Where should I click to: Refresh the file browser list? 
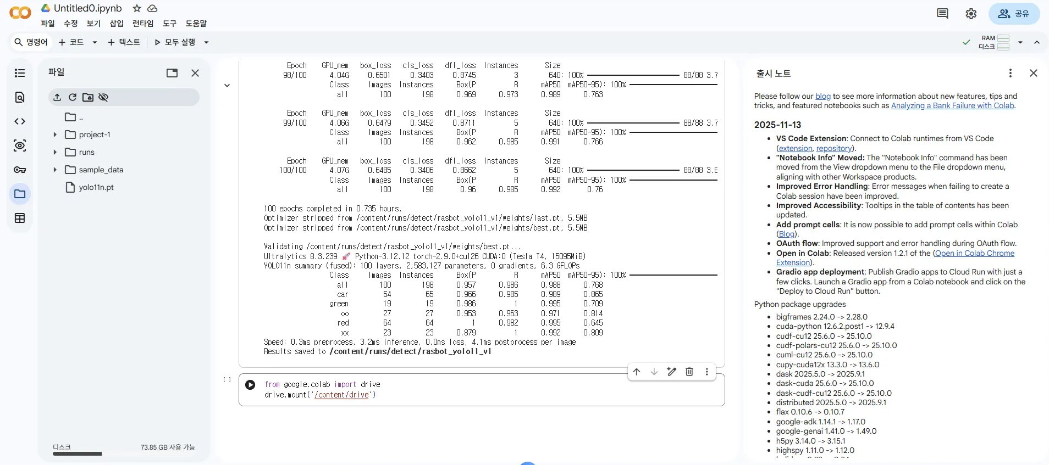[x=73, y=97]
